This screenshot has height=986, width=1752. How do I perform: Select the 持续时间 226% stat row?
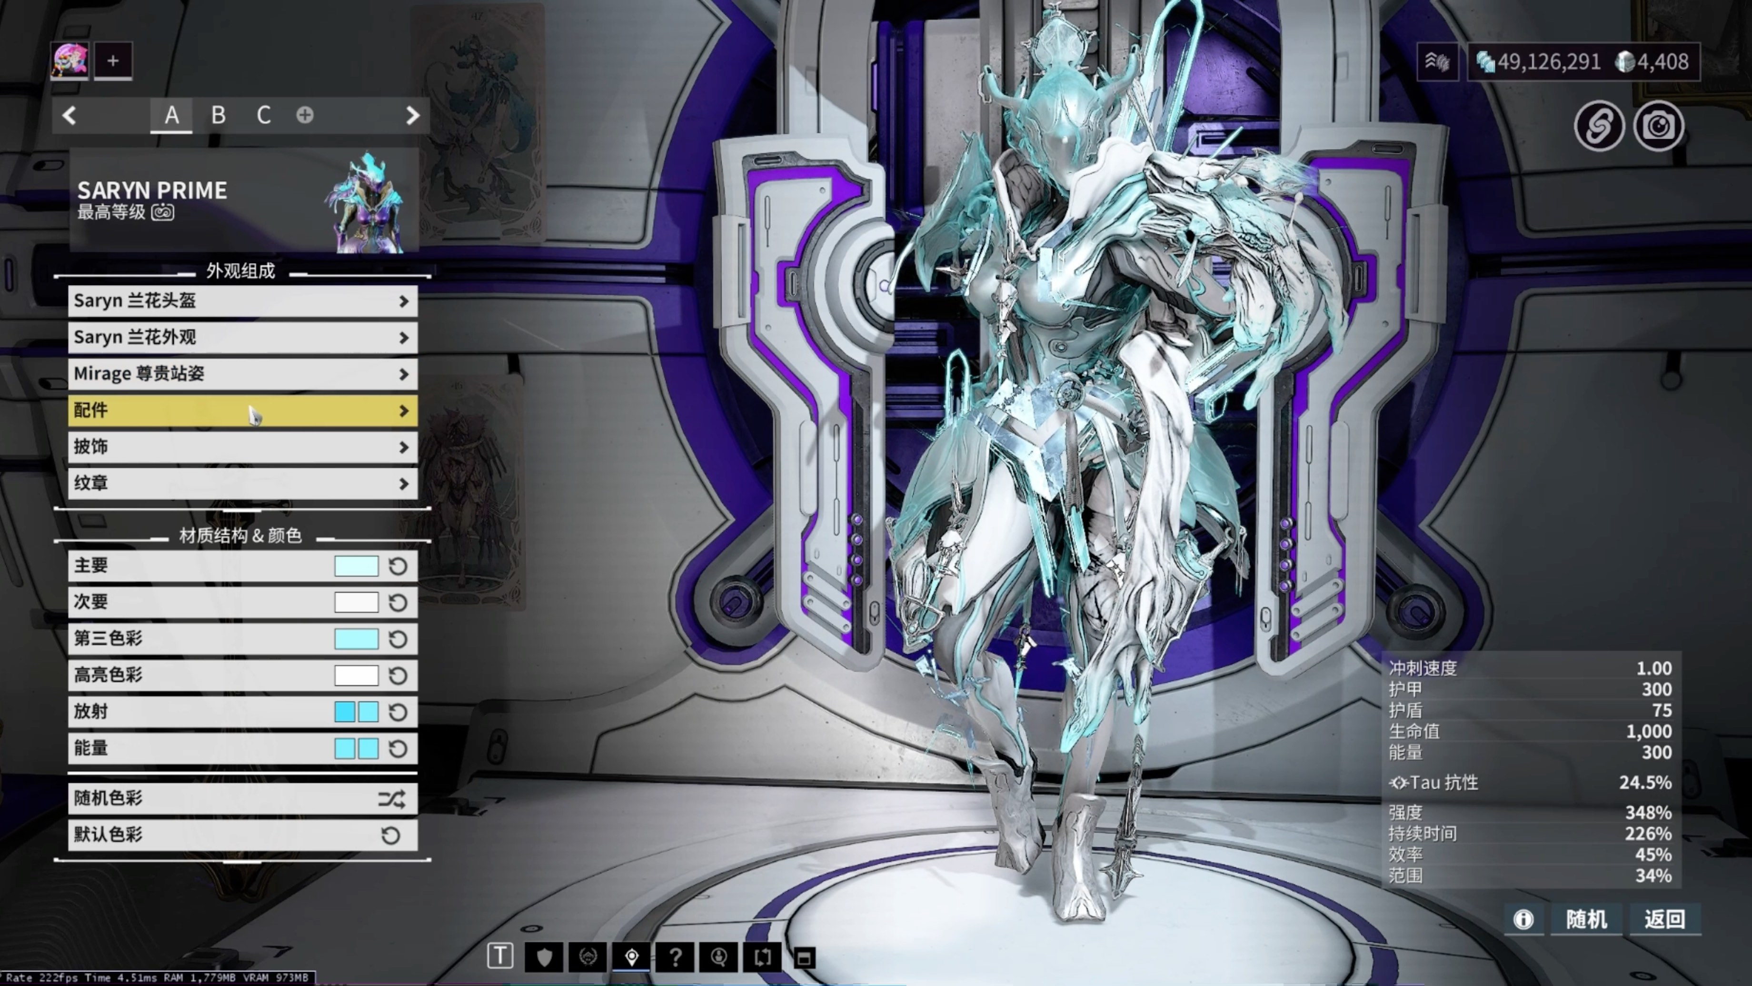click(x=1530, y=834)
